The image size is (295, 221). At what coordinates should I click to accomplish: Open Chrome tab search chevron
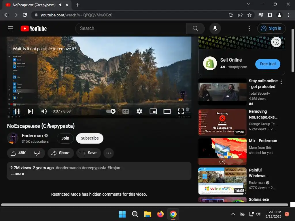click(x=249, y=4)
